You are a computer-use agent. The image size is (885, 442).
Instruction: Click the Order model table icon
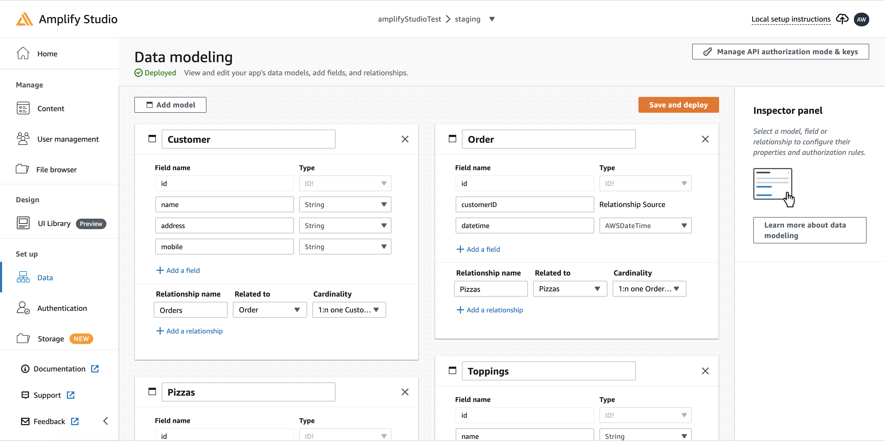pos(453,139)
